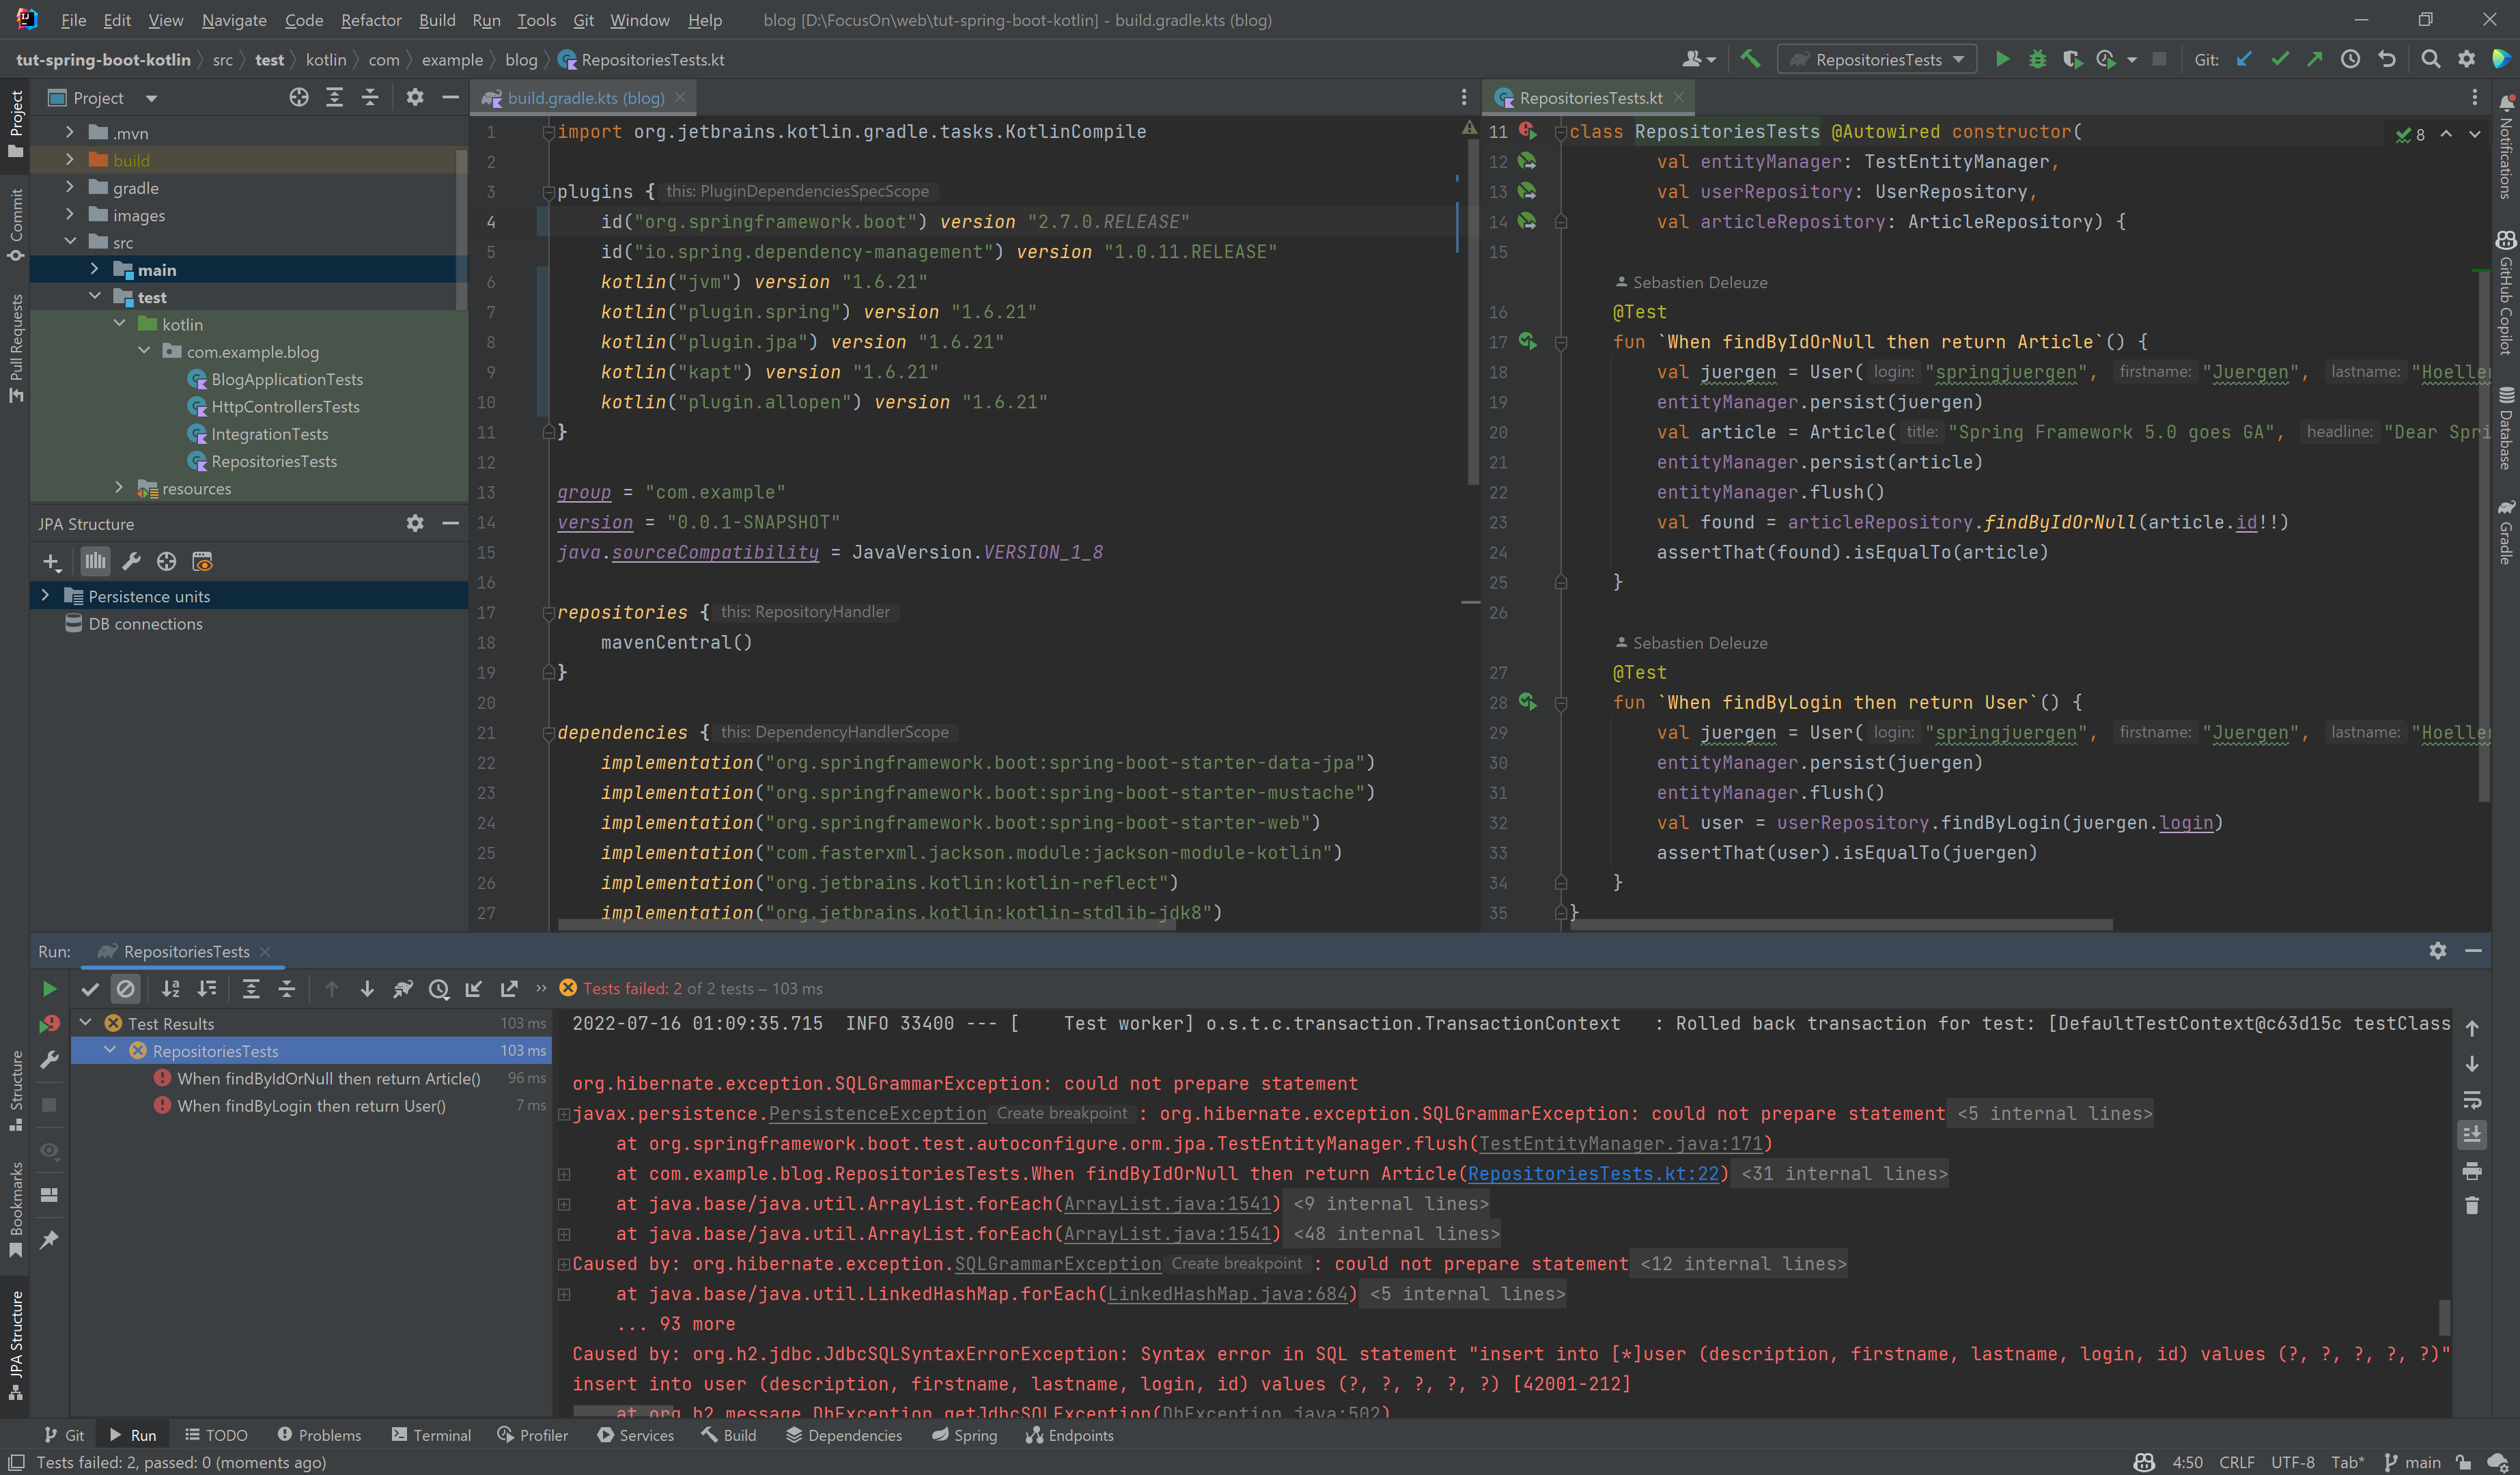This screenshot has height=1475, width=2520.
Task: Click the Git Commit checkmark icon
Action: coord(2280,60)
